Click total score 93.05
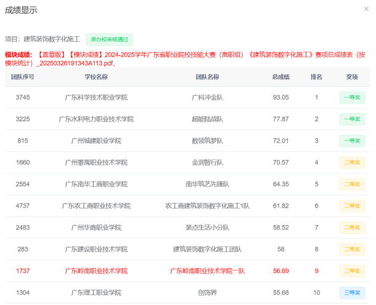Image resolution: width=376 pixels, height=305 pixels. (x=281, y=98)
